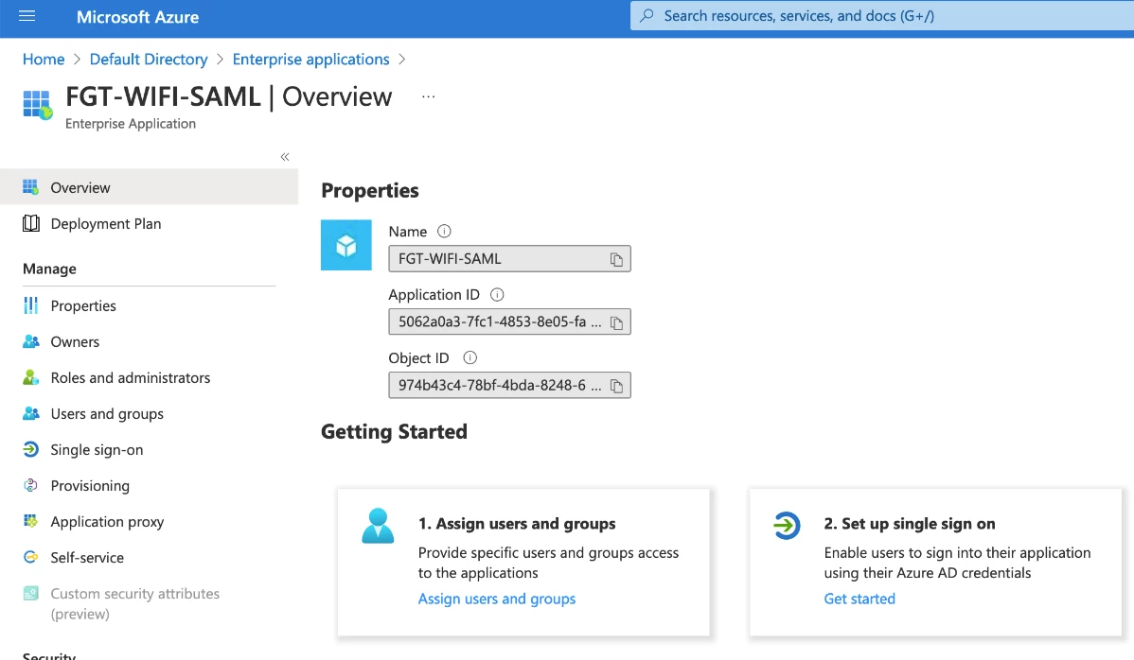Show info tooltip for Application ID
The image size is (1134, 660).
(x=497, y=295)
